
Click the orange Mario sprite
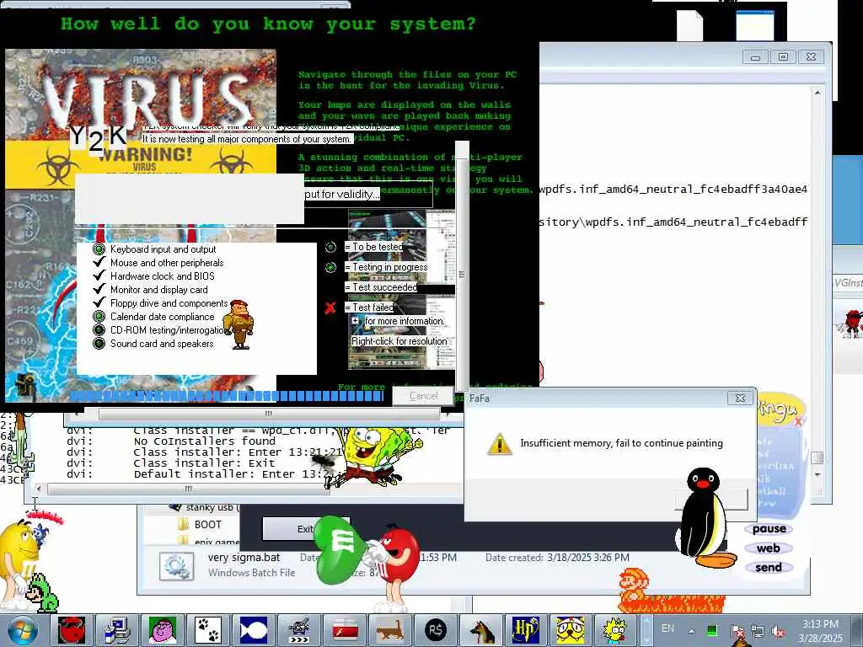(x=634, y=587)
